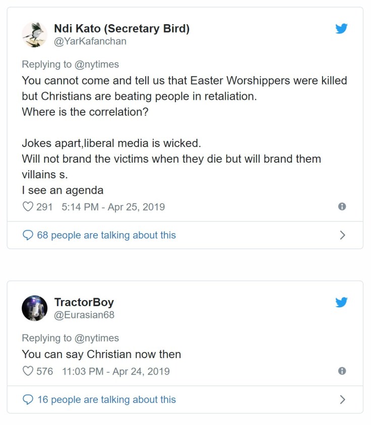Open 11:03 PM - Apr 24, 2019 timestamp
Image resolution: width=371 pixels, height=425 pixels.
click(x=115, y=371)
